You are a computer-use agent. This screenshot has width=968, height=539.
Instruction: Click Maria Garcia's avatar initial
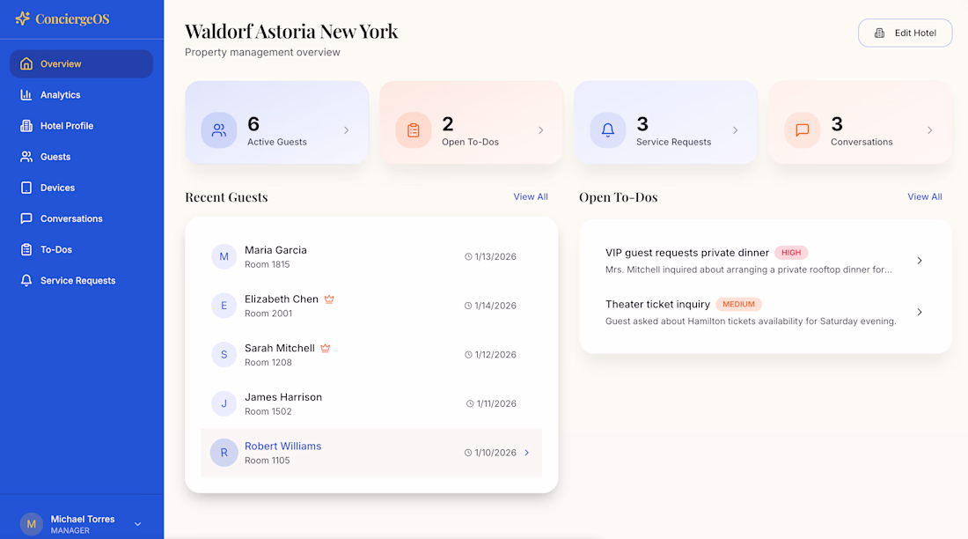pyautogui.click(x=224, y=256)
